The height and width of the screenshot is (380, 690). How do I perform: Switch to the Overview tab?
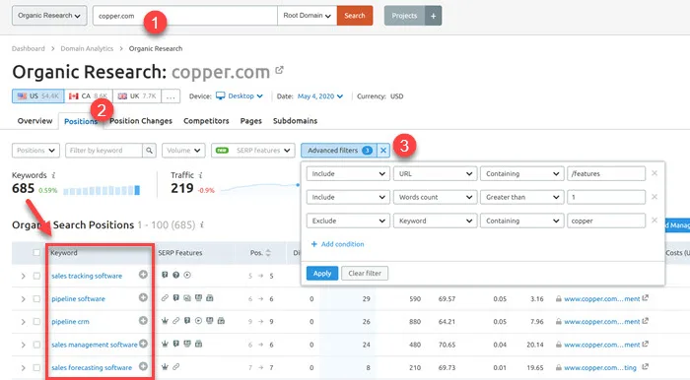[34, 121]
